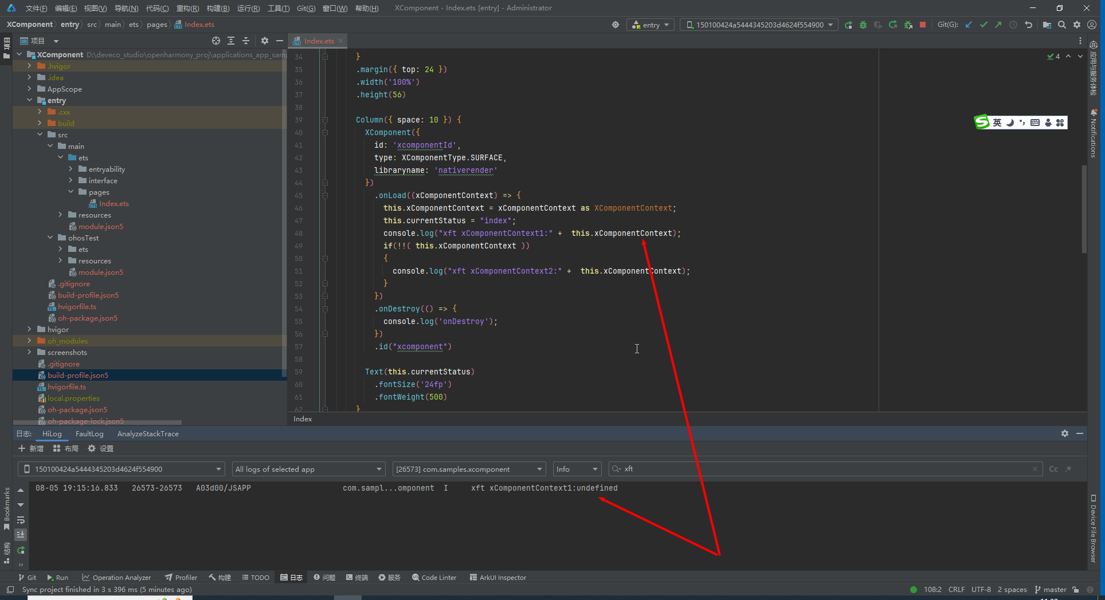Open the 运行(R) menu
The height and width of the screenshot is (600, 1105).
[248, 8]
